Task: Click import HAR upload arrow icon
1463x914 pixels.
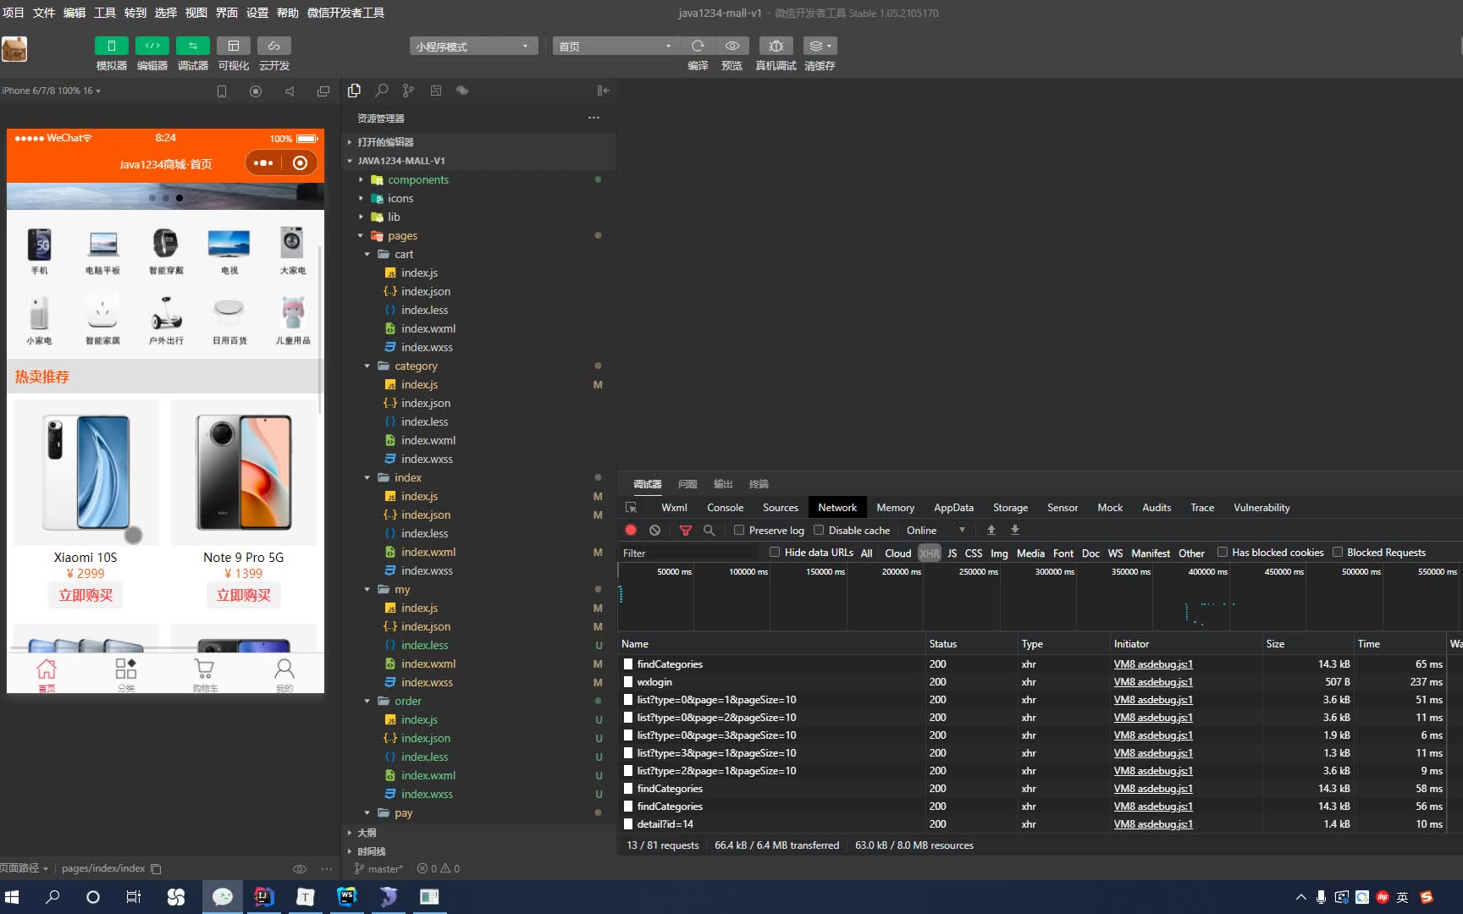Action: pos(991,530)
